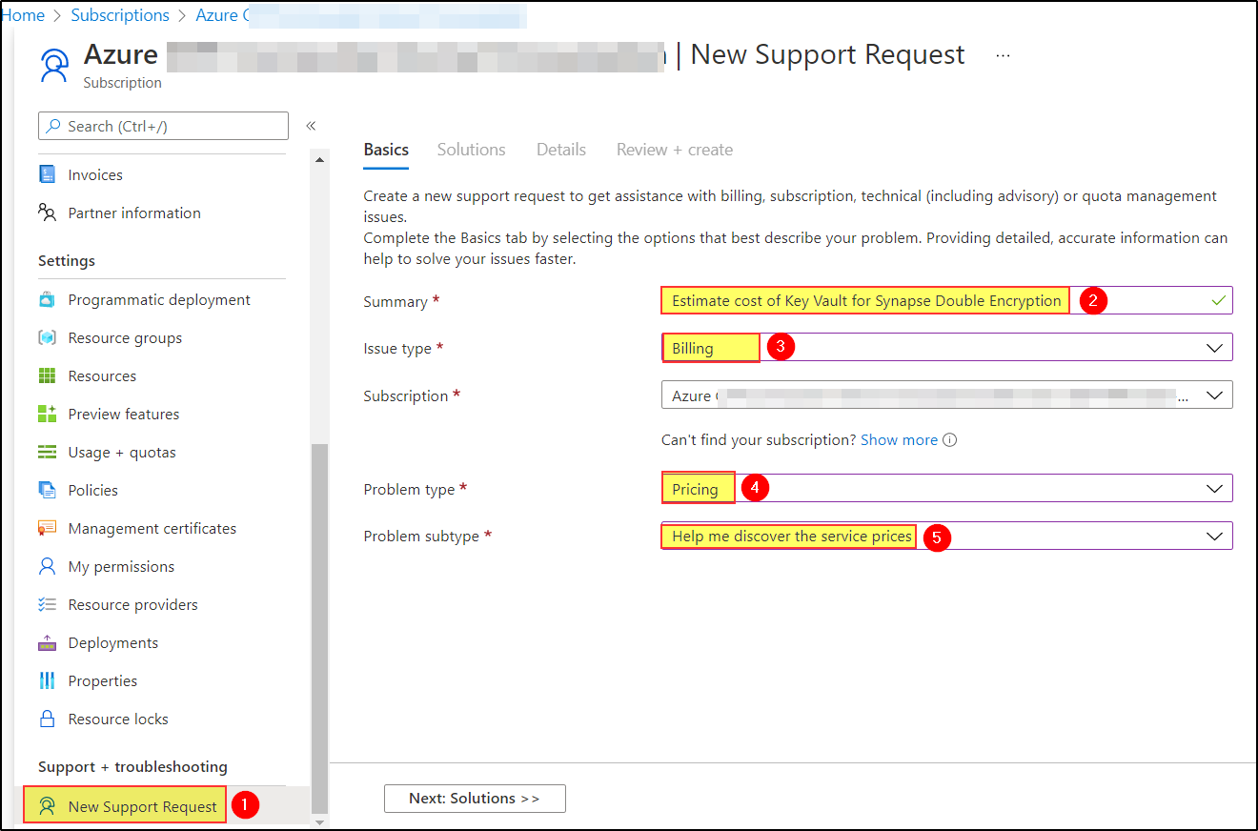Screen dimensions: 1258x831
Task: Click the Usage + quotas icon
Action: pyautogui.click(x=47, y=452)
